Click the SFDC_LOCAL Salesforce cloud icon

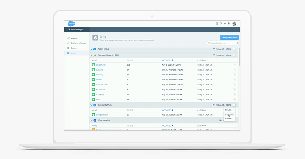[95, 49]
